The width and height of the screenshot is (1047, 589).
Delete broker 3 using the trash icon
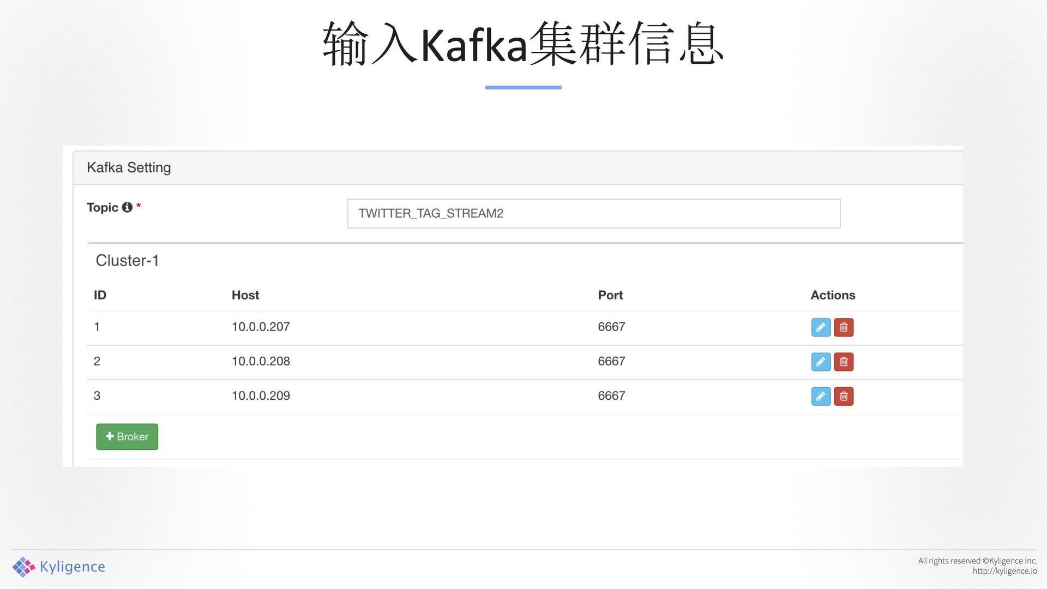(844, 396)
